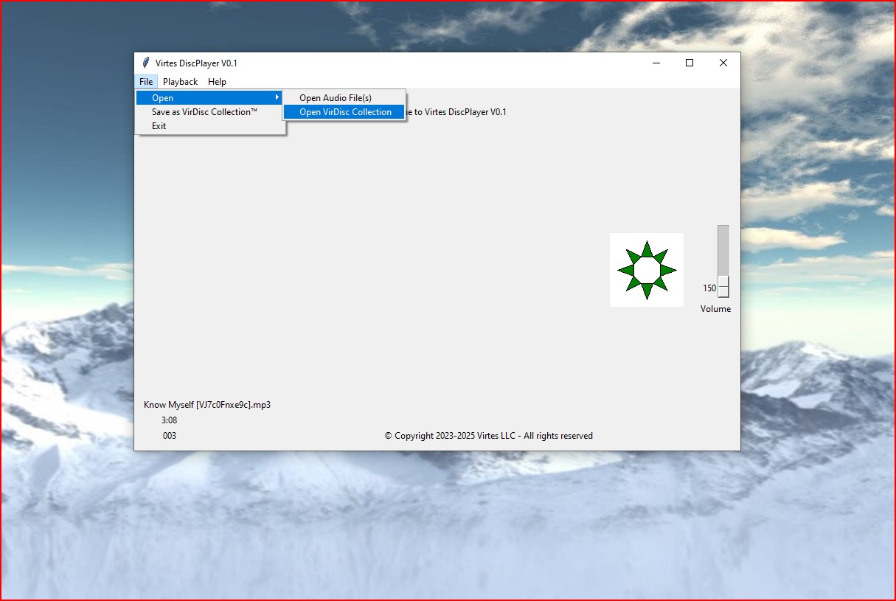Click Exit in the File menu

coord(209,126)
